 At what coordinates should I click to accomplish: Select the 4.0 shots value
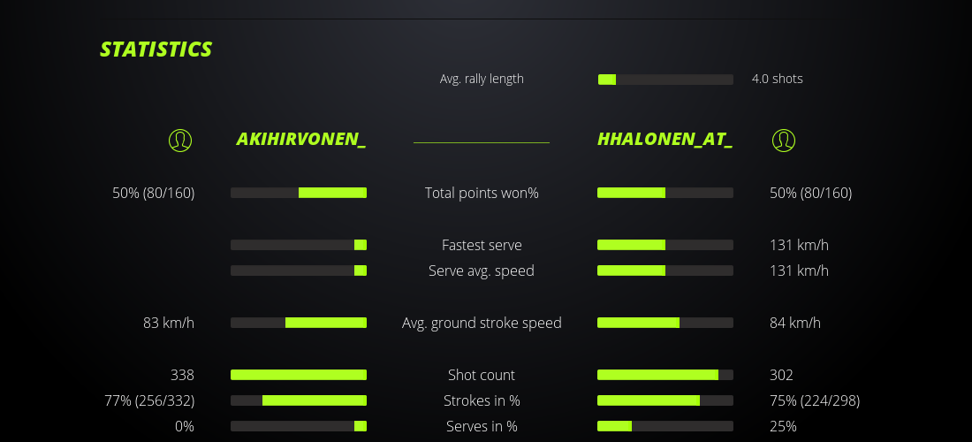coord(777,79)
